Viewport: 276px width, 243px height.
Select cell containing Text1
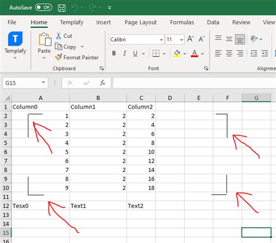click(x=98, y=206)
